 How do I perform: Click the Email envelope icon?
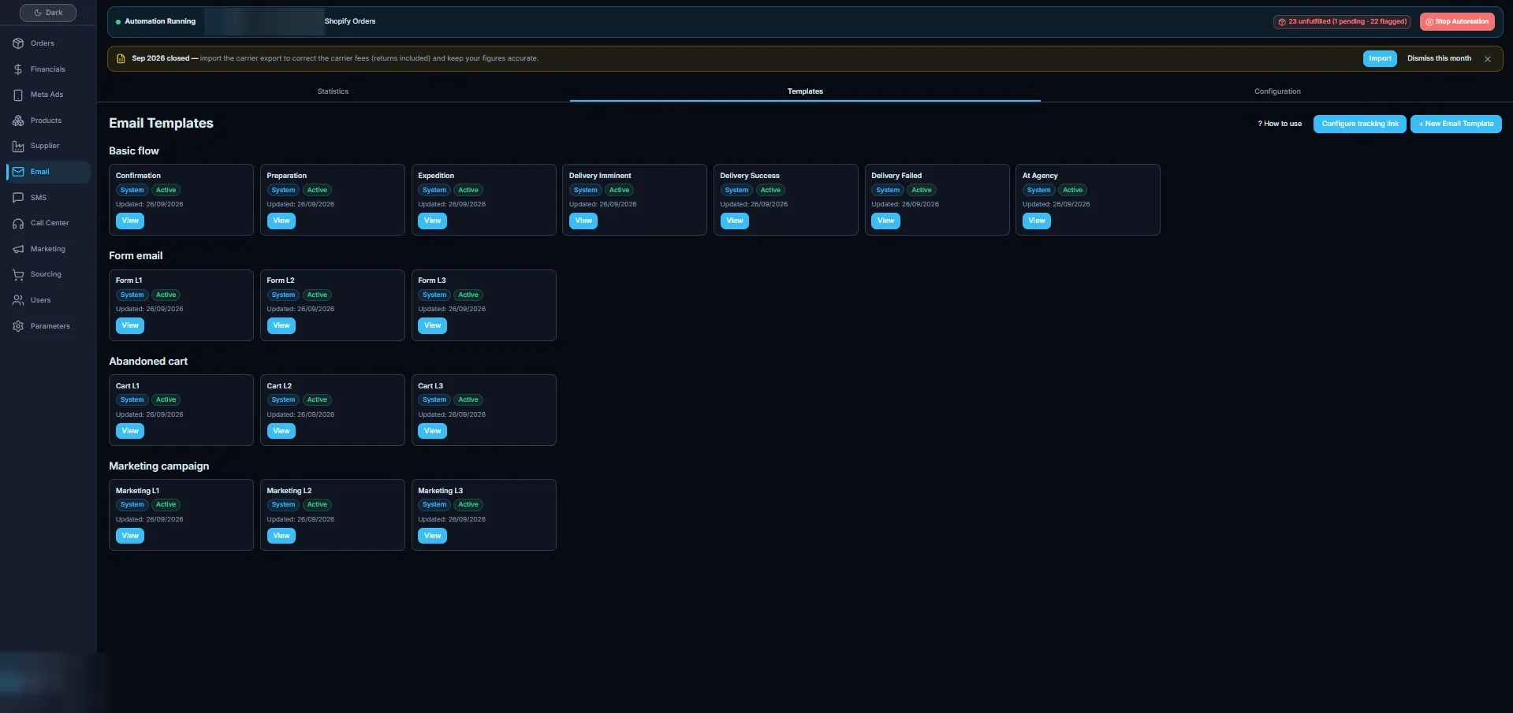(18, 172)
